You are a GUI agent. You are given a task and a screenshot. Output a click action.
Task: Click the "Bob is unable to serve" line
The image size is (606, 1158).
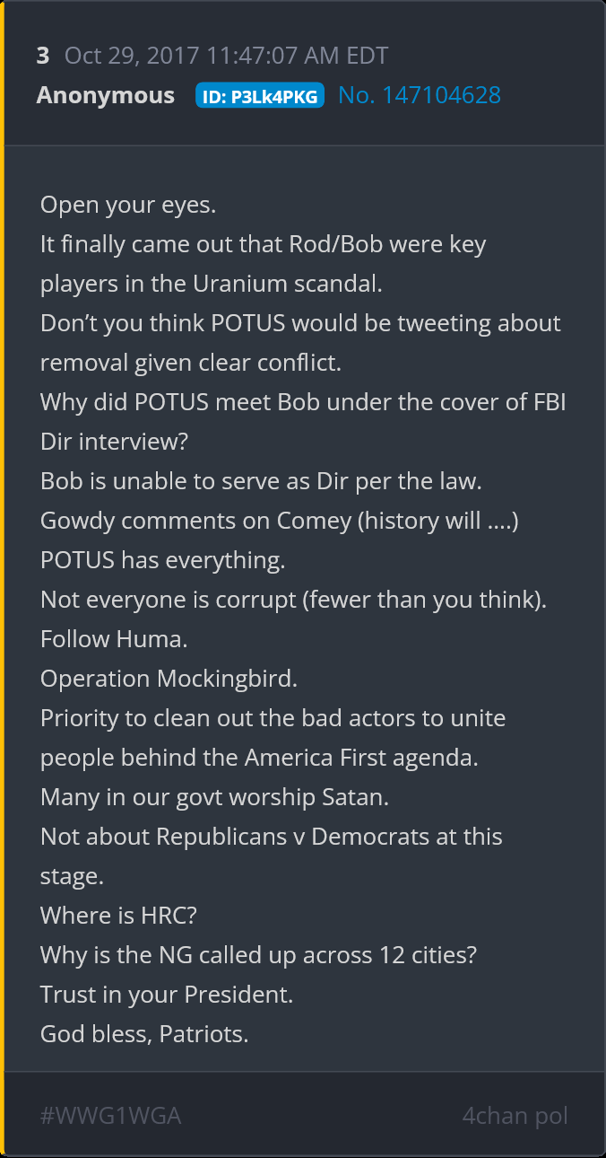(261, 481)
